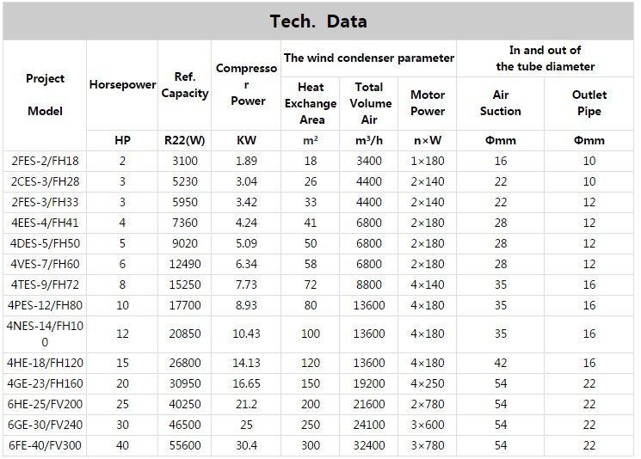Click the Horsepower column header
641x459 pixels.
pyautogui.click(x=122, y=85)
